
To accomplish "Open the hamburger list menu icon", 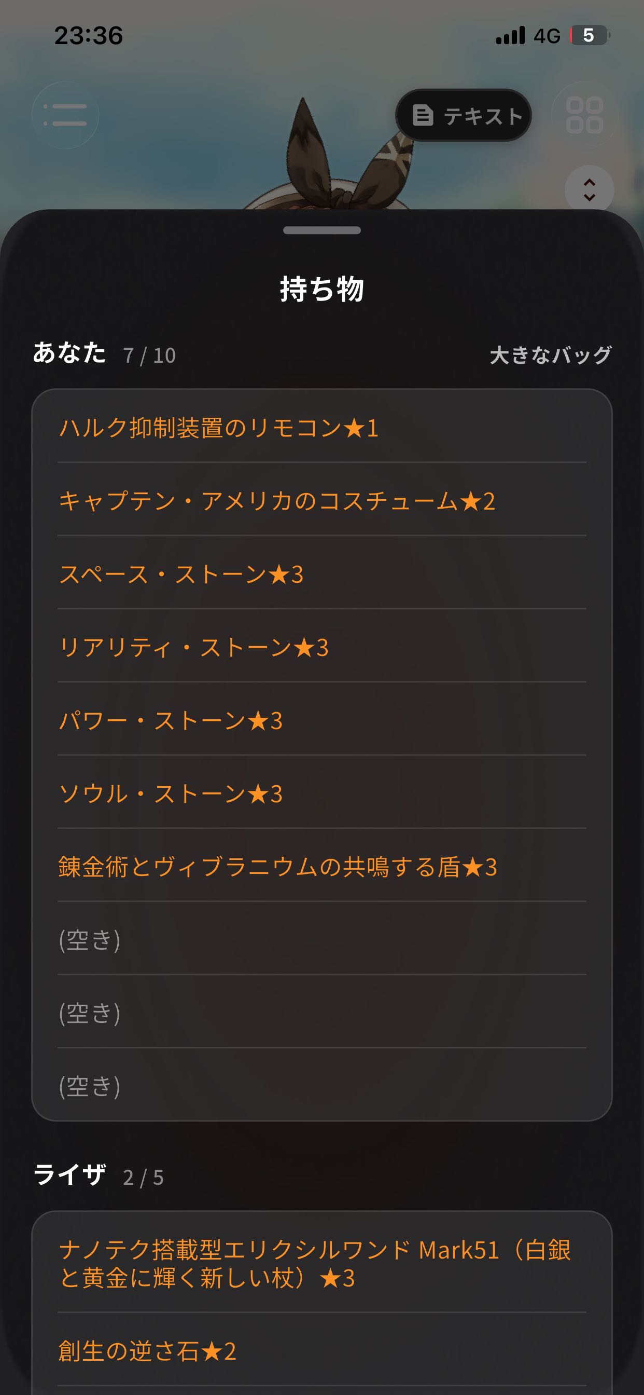I will tap(65, 115).
